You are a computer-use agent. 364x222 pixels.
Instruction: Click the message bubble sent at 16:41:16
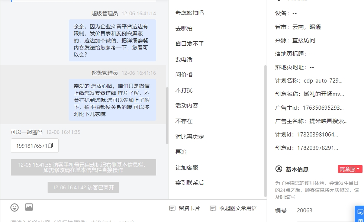coord(112,100)
